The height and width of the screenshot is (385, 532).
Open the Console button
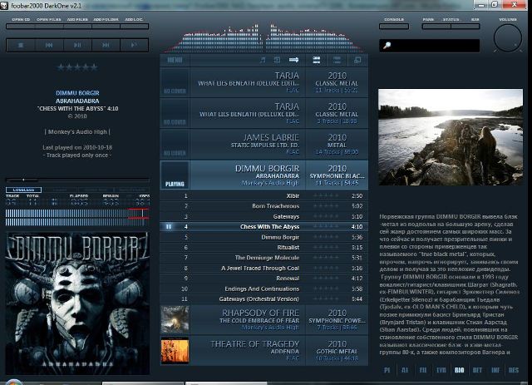(x=394, y=27)
